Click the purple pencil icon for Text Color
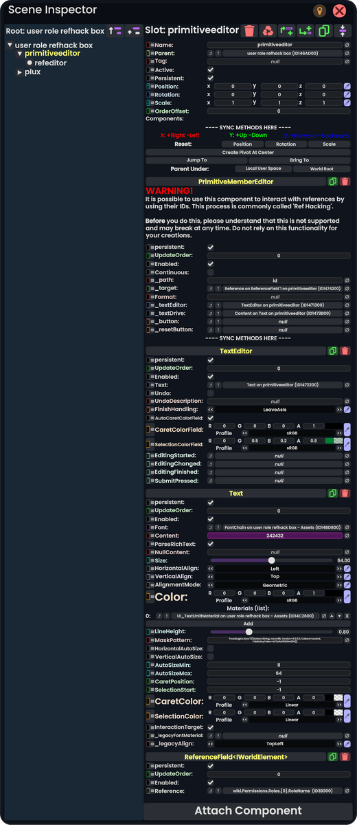The image size is (357, 825). [x=347, y=597]
